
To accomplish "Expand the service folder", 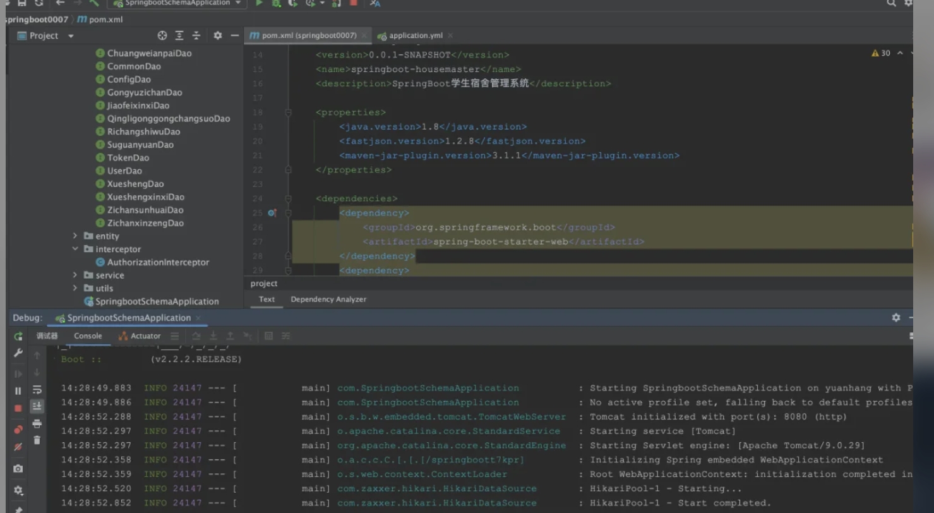I will (x=75, y=275).
